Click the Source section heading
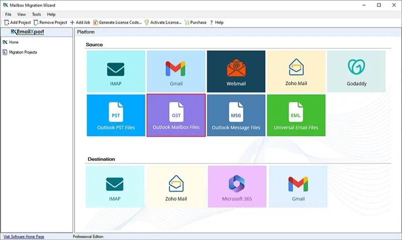The height and width of the screenshot is (240, 402). (x=94, y=45)
